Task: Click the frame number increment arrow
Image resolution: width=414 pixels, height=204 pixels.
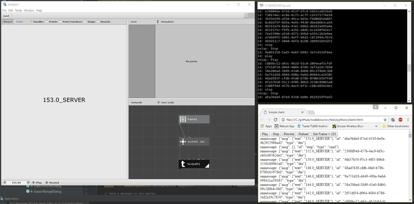Action: 27,183
